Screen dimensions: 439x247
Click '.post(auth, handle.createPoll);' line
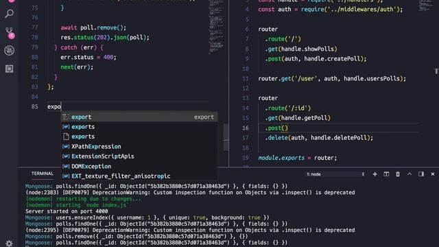pos(316,59)
